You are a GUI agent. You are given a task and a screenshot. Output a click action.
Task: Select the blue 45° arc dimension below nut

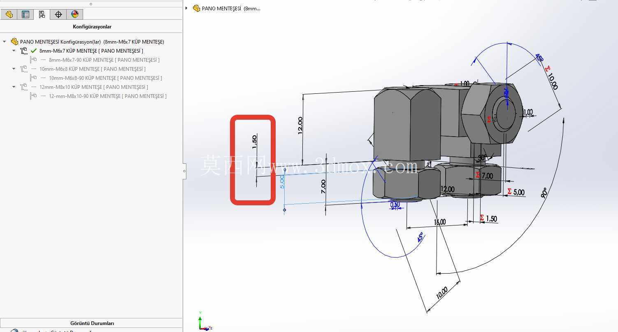[x=420, y=237]
